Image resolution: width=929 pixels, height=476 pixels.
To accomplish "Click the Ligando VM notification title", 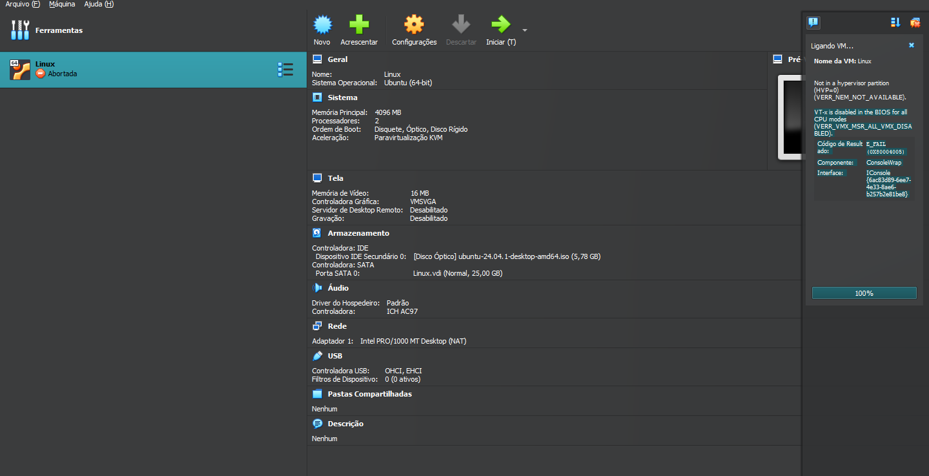I will click(832, 46).
